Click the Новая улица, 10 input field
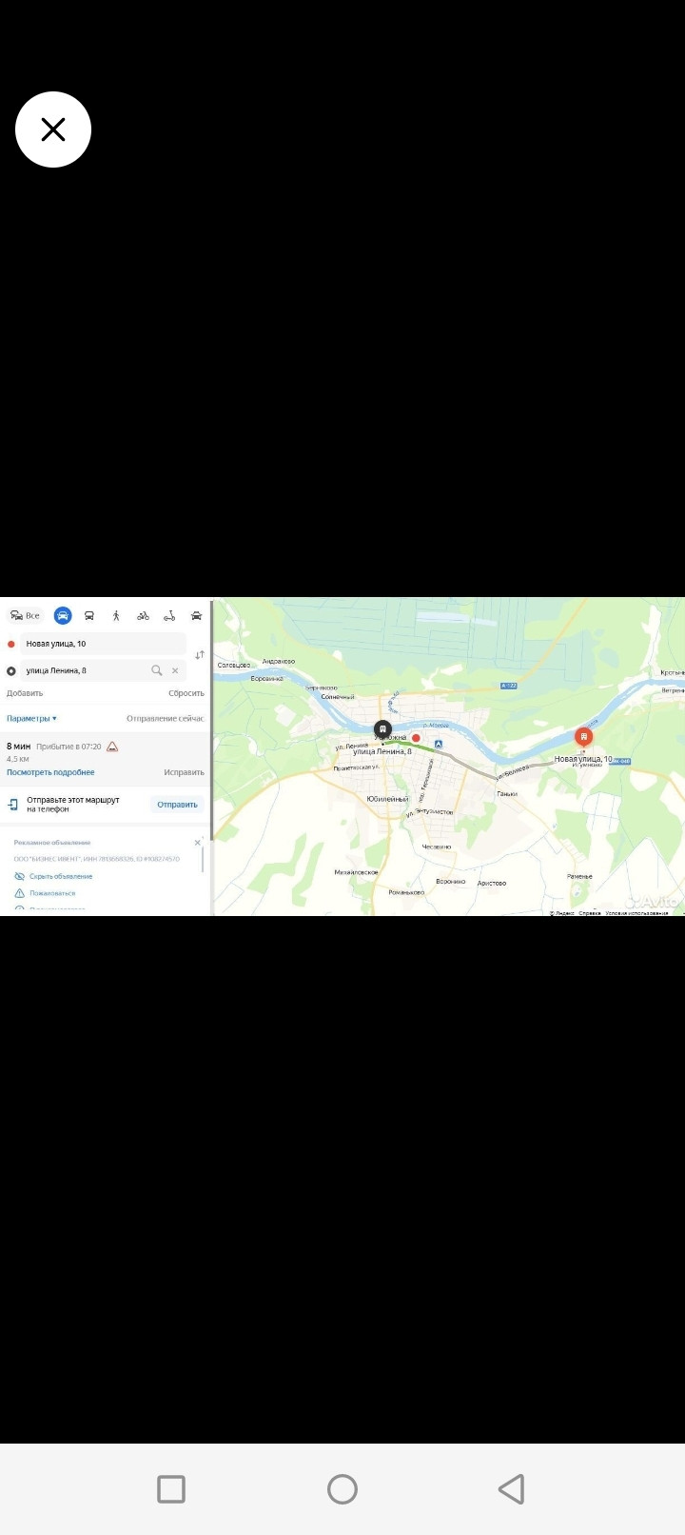This screenshot has width=685, height=1535. click(x=103, y=644)
